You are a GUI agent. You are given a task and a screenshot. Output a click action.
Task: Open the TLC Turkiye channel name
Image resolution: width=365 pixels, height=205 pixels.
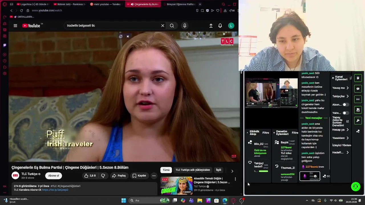29,174
